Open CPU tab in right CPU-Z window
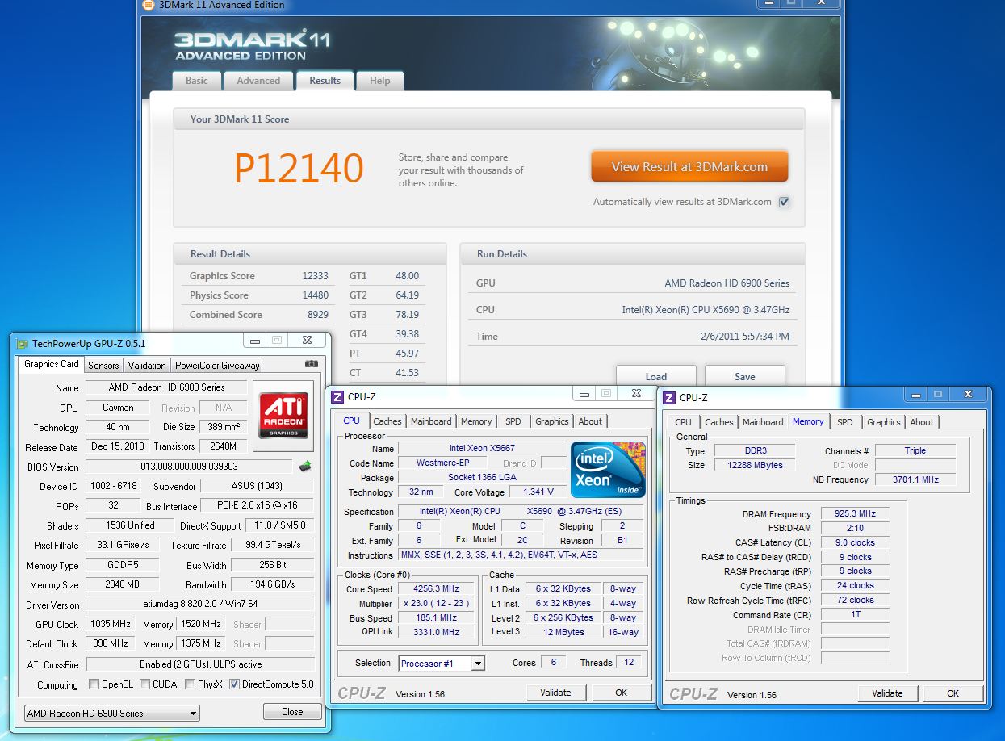 tap(683, 422)
